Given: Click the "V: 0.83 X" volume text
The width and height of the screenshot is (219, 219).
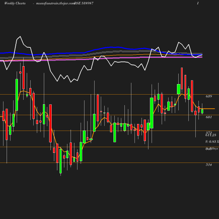Looking at the screenshot, I should click(x=212, y=141).
